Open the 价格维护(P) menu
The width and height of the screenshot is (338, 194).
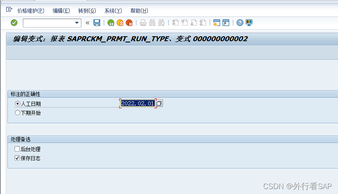coord(31,11)
